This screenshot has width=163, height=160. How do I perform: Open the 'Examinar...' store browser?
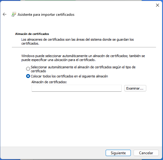click(x=135, y=88)
